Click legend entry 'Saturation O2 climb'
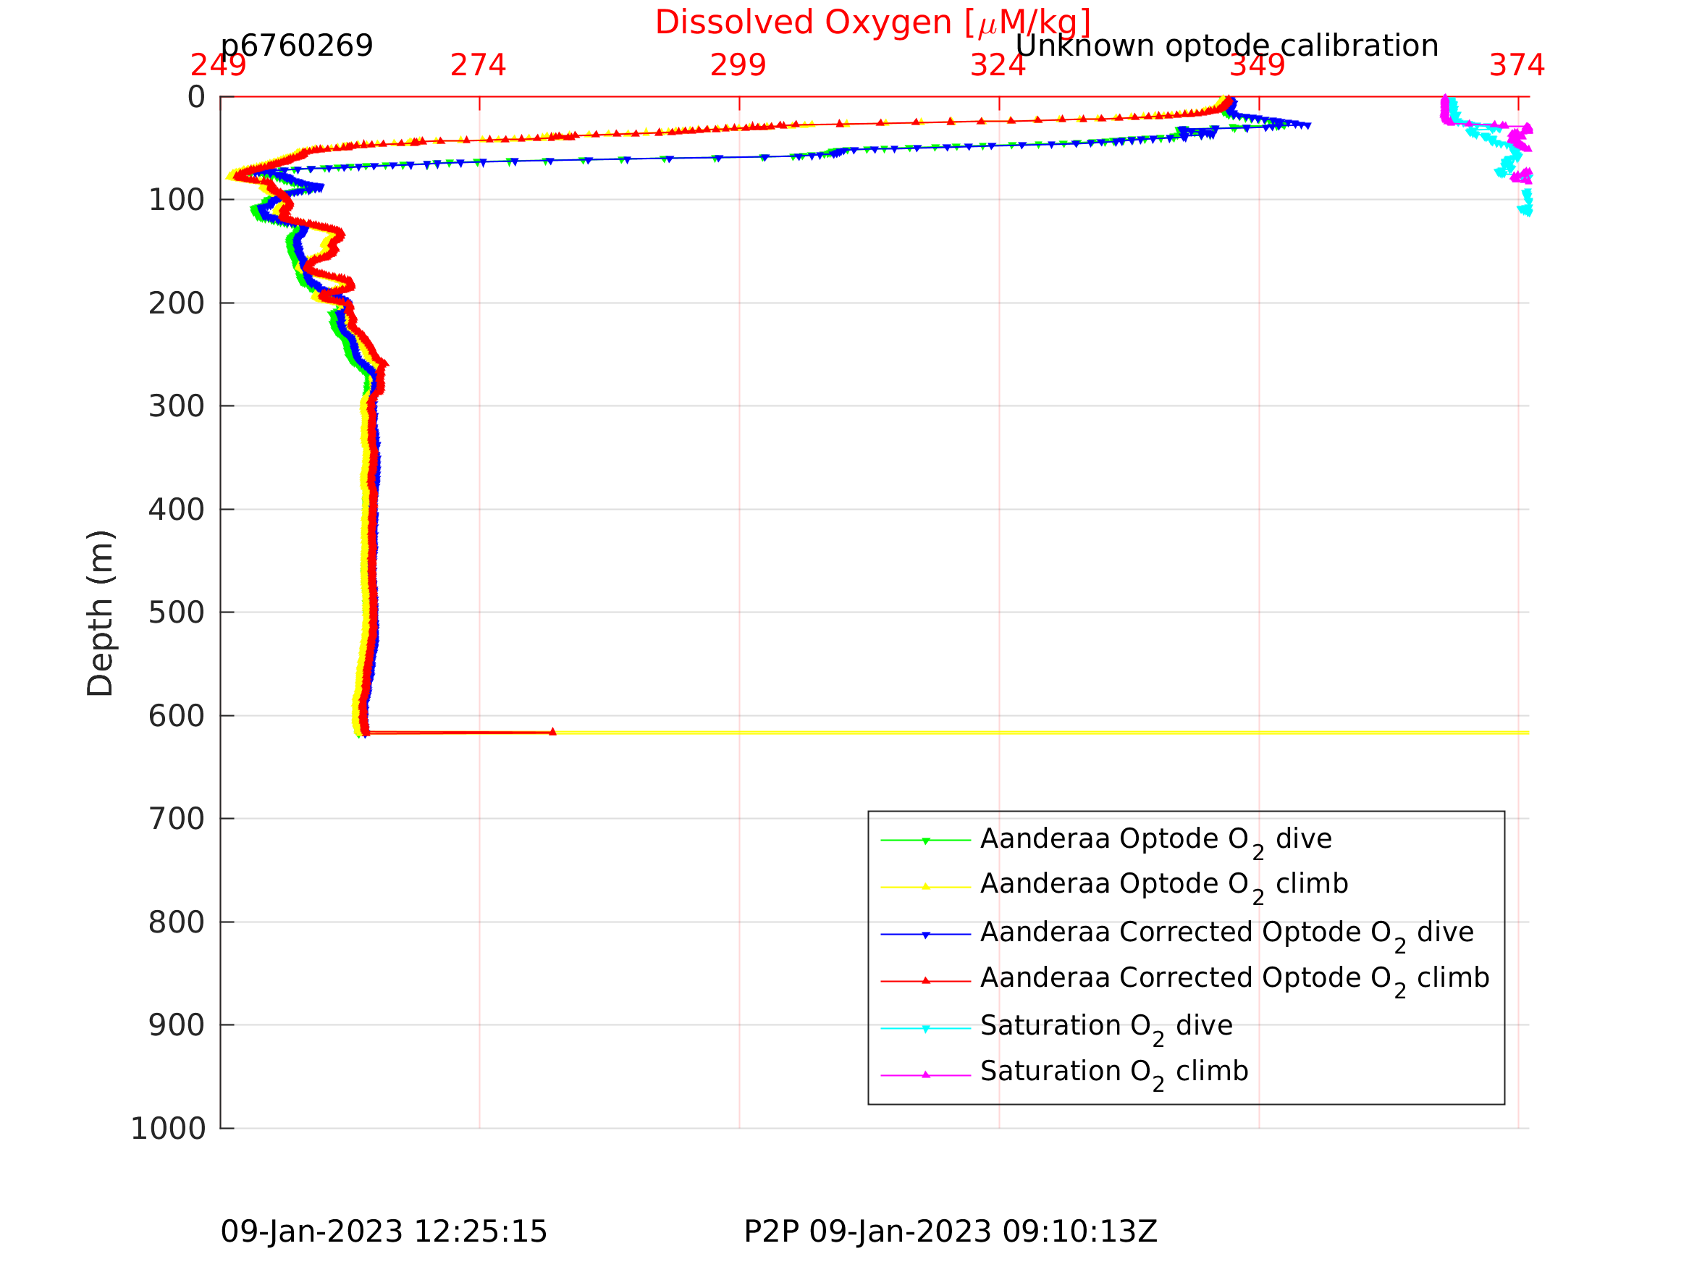The image size is (1689, 1267). click(x=1114, y=1073)
